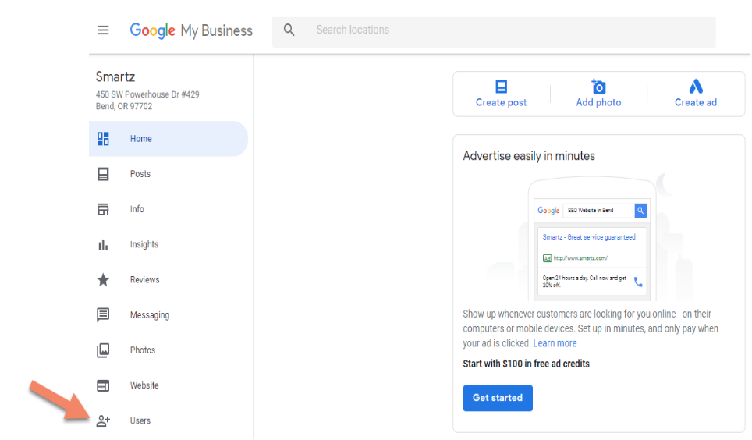Click the Reviews star icon
Viewport: 752px width, 440px height.
point(103,280)
